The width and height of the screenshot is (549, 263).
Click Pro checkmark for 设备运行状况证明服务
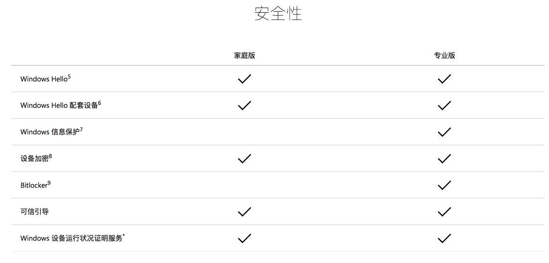[x=445, y=238]
